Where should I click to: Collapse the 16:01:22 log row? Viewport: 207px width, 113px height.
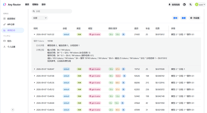click(x=34, y=34)
